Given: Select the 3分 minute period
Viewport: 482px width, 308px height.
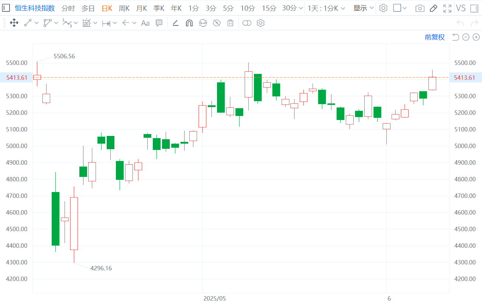Looking at the screenshot, I should (x=211, y=8).
